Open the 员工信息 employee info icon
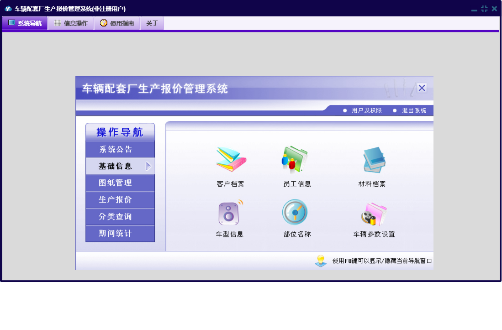 click(x=295, y=159)
